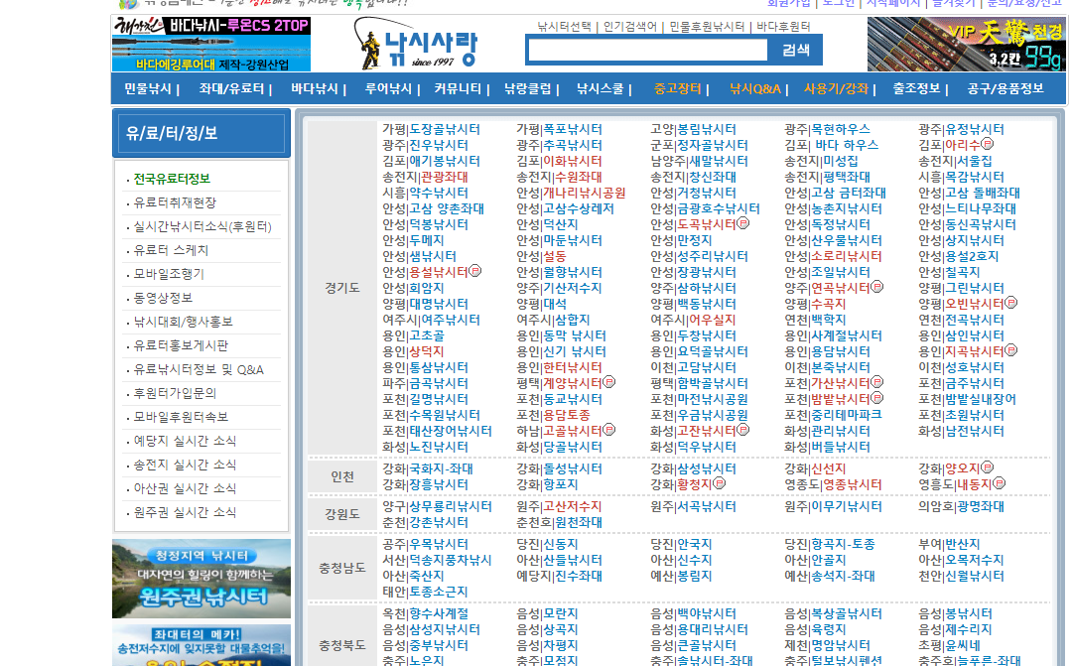Screen dimensions: 1072x666
Task: Select the 민물후원낚시터 search tab
Action: 707,27
